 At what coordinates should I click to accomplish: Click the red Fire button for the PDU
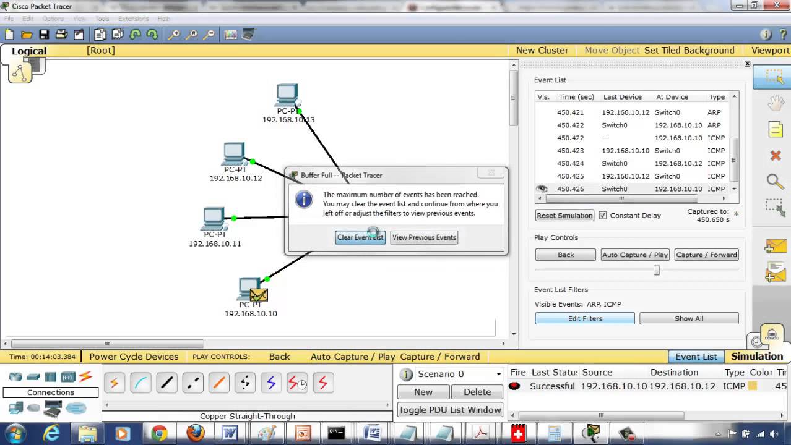point(514,386)
